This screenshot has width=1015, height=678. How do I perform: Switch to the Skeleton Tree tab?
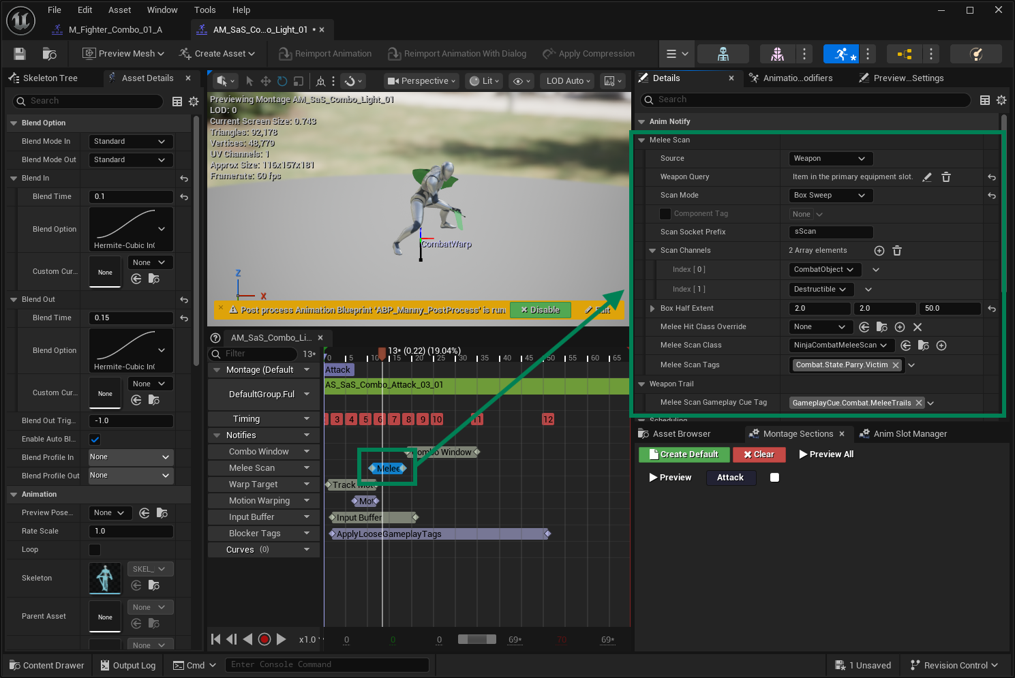click(x=44, y=78)
